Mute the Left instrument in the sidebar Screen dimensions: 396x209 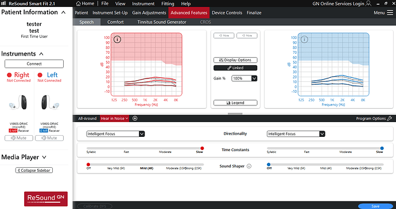(49, 138)
